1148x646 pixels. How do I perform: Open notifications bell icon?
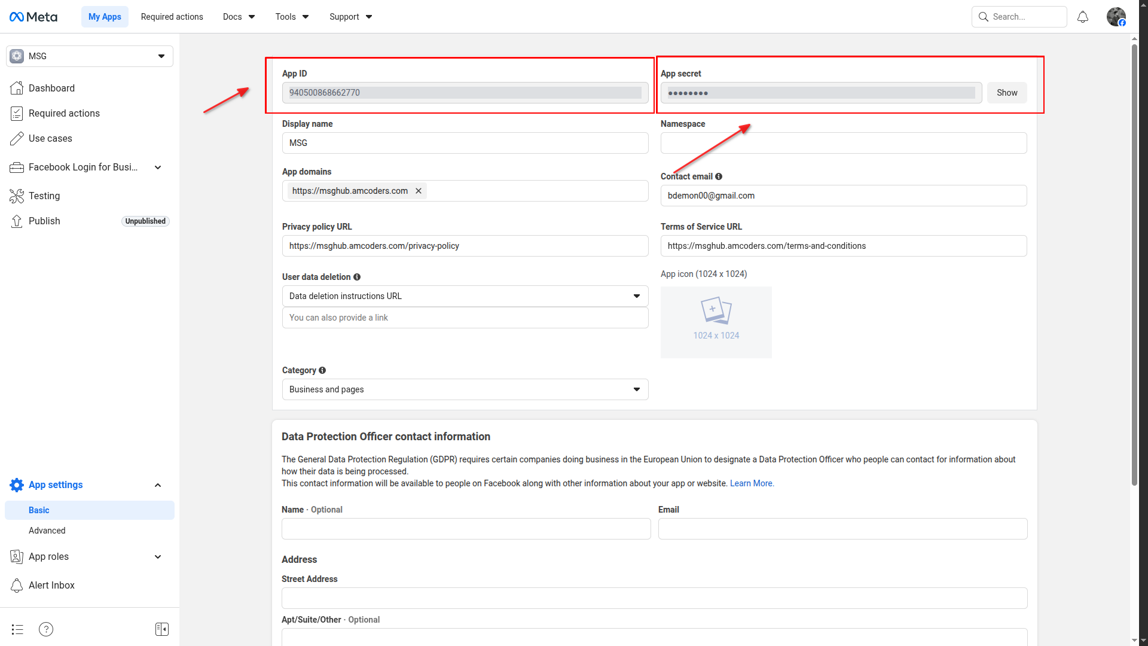click(1082, 17)
